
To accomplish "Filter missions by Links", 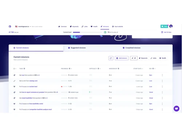I will tap(154, 58).
